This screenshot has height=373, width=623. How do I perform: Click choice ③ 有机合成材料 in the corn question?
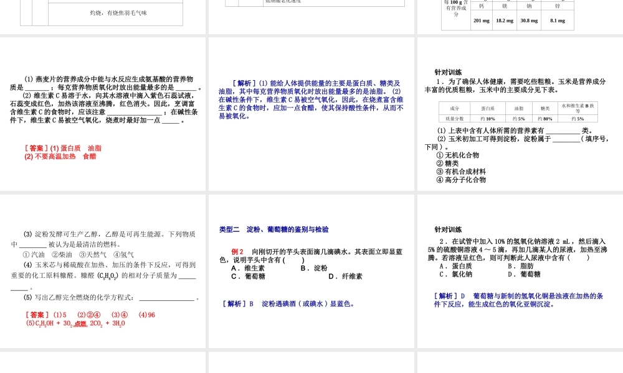461,172
